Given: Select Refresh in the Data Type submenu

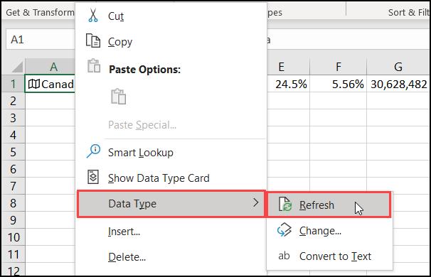Looking at the screenshot, I should coord(329,205).
